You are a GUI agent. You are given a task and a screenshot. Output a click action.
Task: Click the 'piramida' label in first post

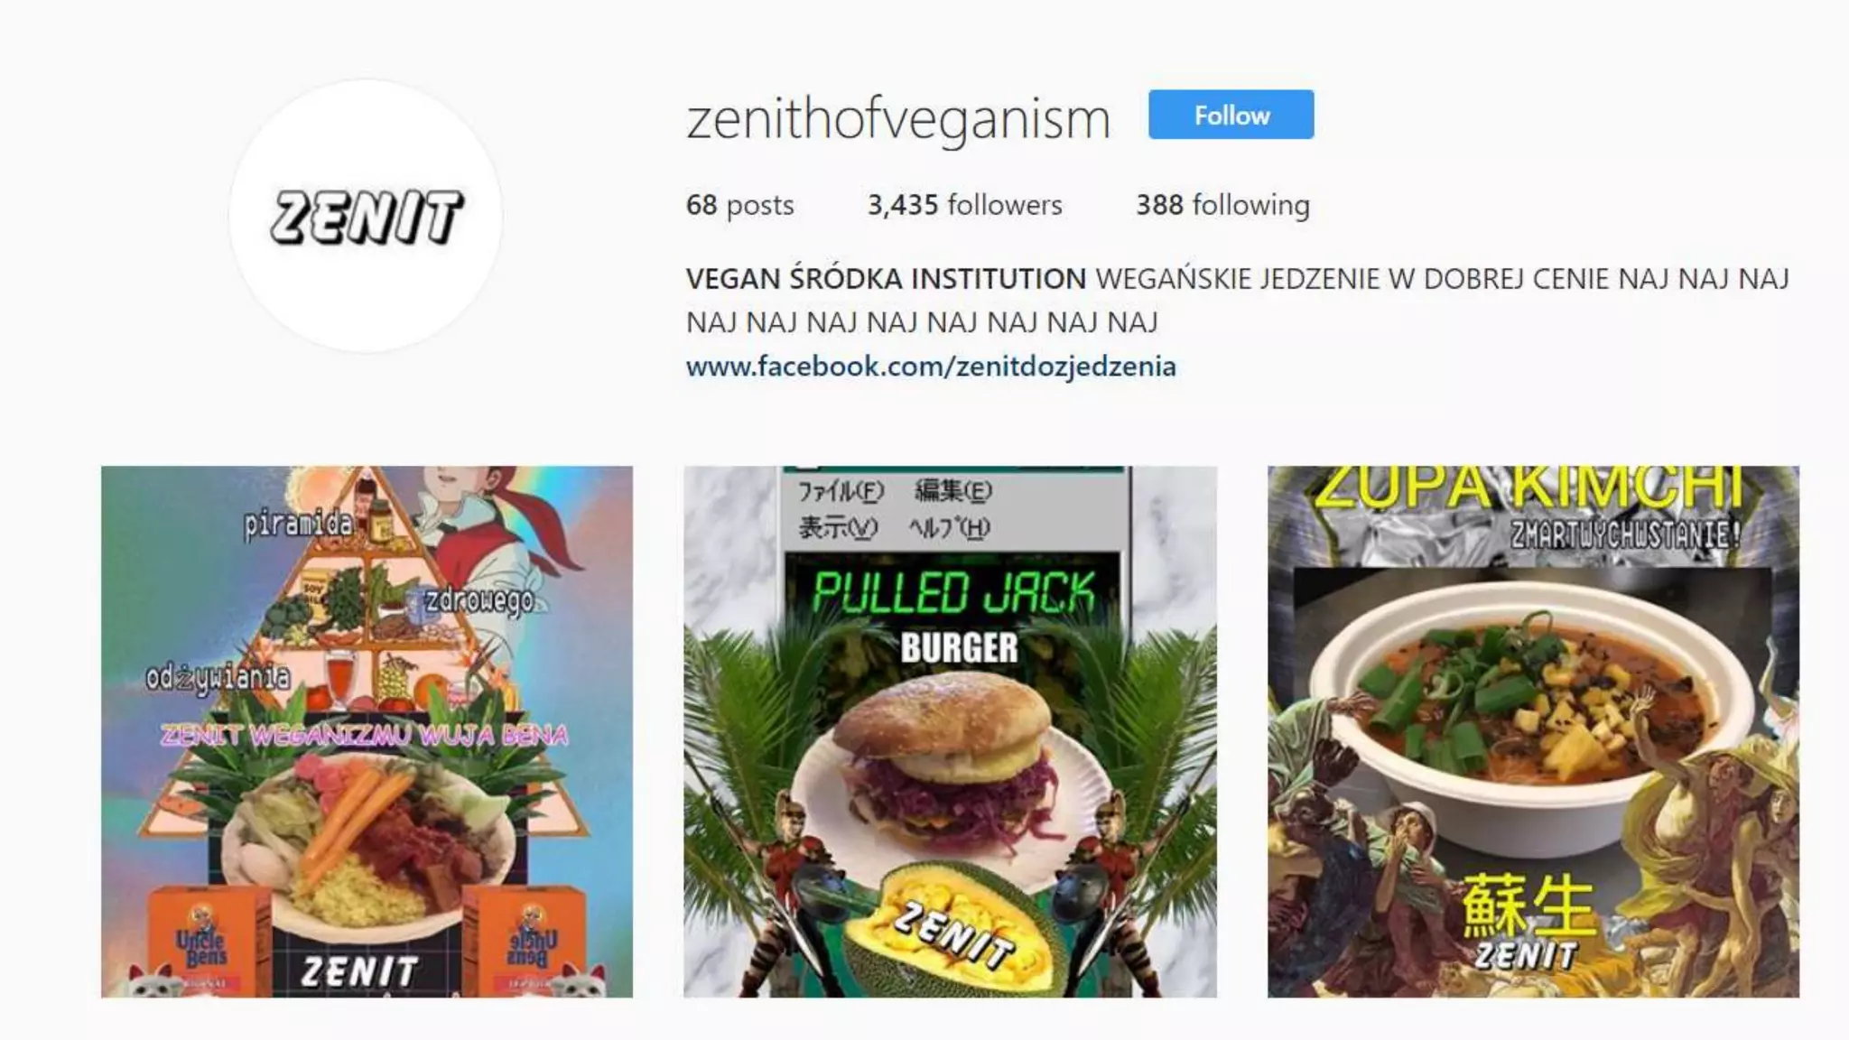coord(297,524)
